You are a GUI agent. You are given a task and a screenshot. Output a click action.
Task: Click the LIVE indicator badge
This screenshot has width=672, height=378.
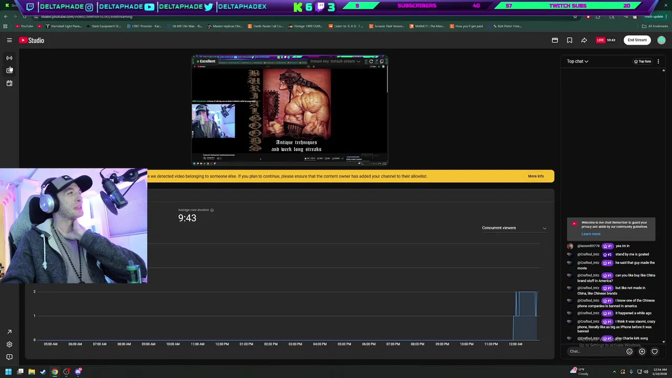point(600,40)
